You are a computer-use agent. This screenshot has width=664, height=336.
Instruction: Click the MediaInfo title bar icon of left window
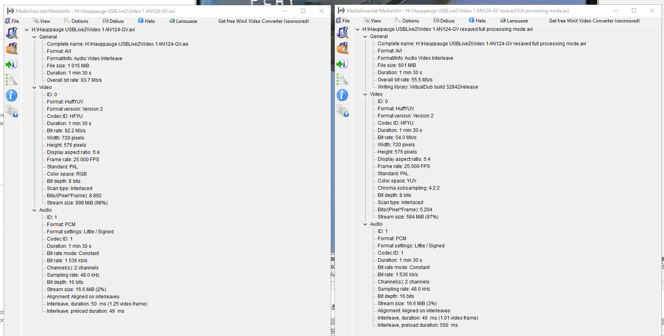(10, 11)
